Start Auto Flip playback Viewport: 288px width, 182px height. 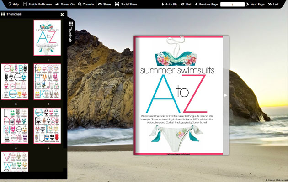(x=169, y=4)
